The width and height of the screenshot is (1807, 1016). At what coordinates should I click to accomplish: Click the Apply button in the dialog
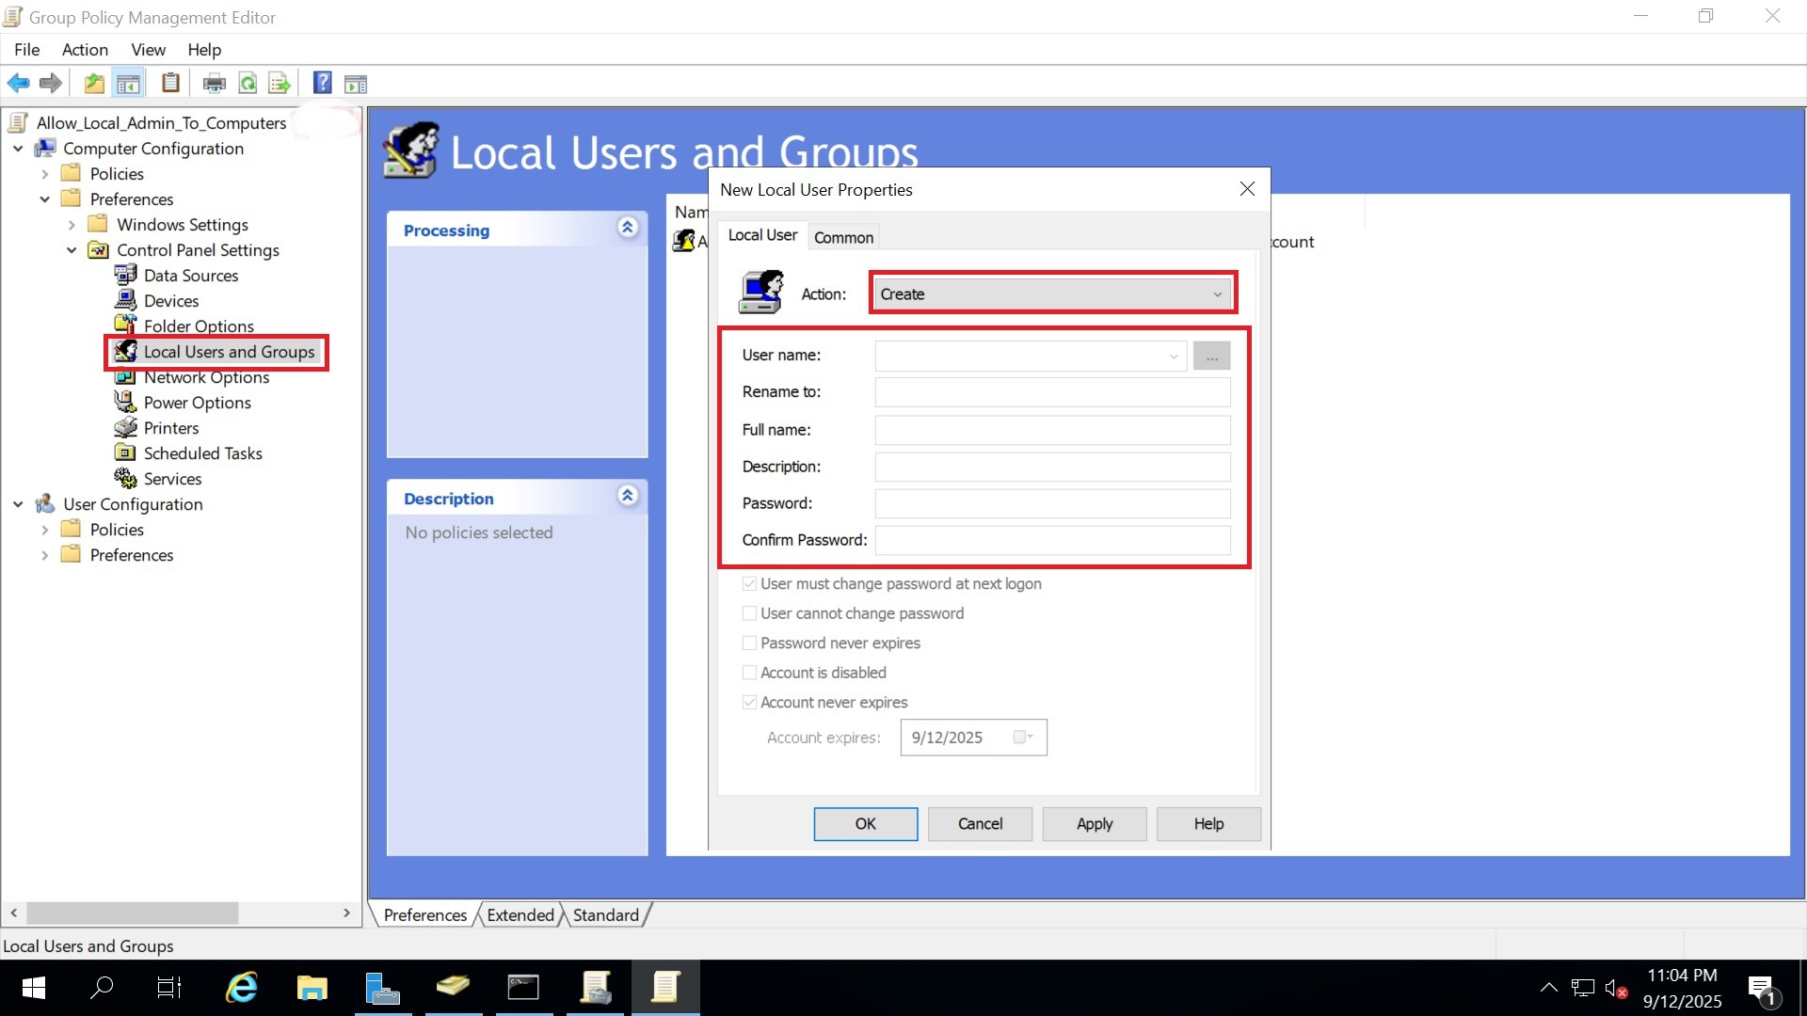pyautogui.click(x=1094, y=823)
